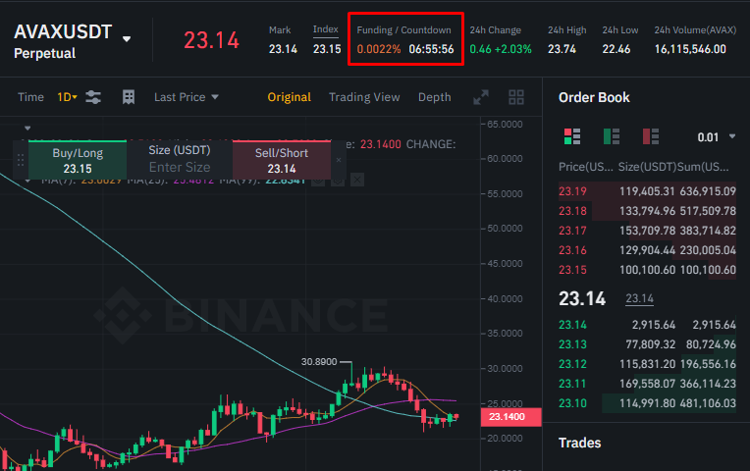This screenshot has height=471, width=750.
Task: Click the 23.1400 current price tag on the axis
Action: [x=510, y=417]
